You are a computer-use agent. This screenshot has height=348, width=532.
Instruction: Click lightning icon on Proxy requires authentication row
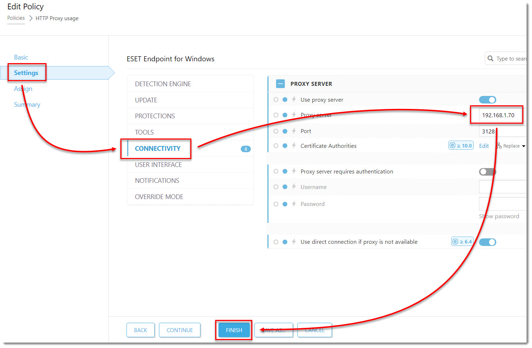pos(294,171)
